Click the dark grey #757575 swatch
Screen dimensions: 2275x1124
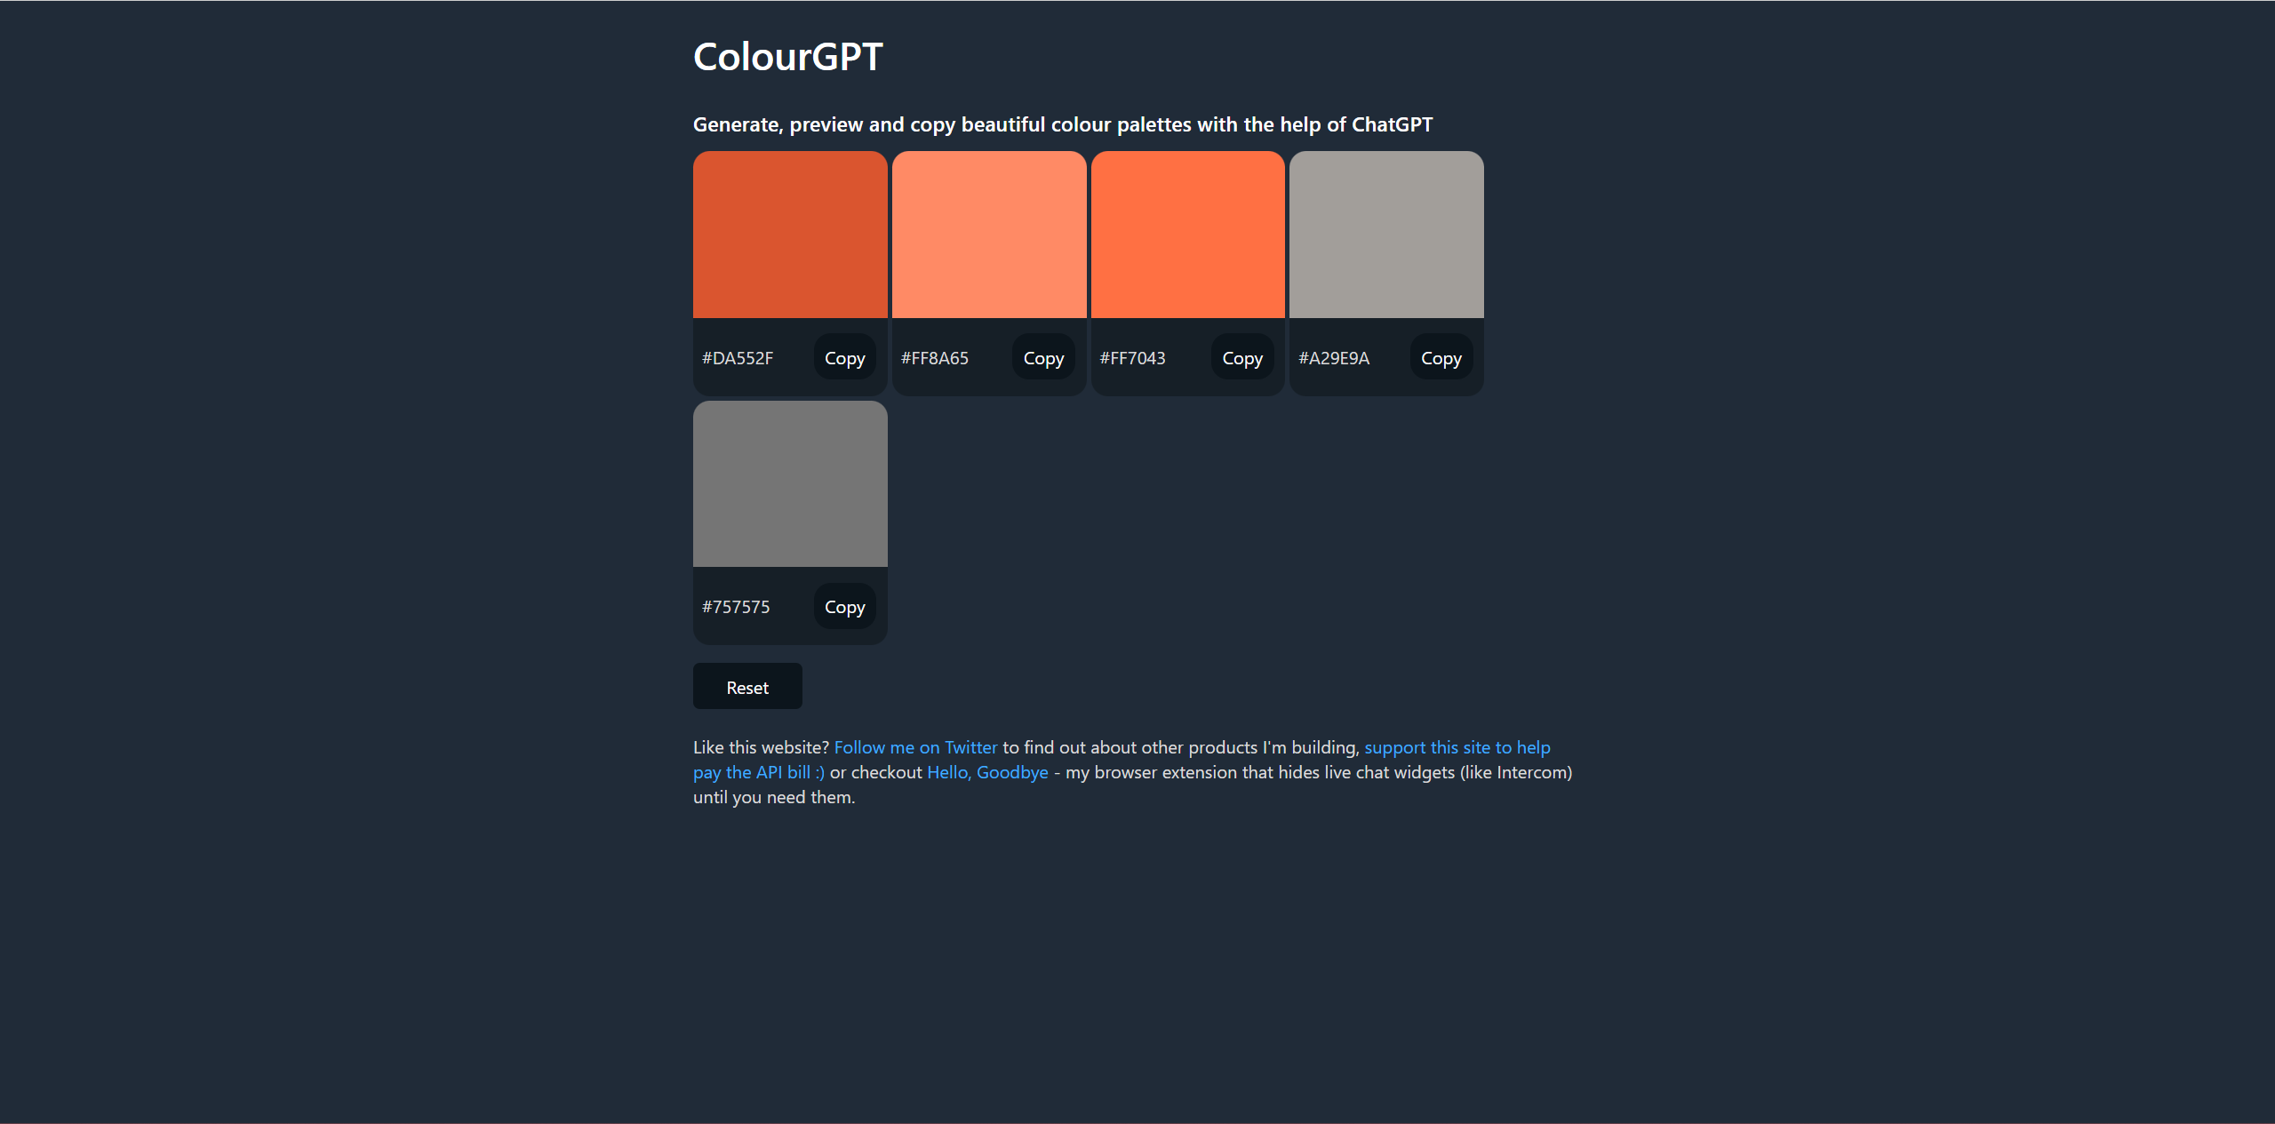click(790, 483)
